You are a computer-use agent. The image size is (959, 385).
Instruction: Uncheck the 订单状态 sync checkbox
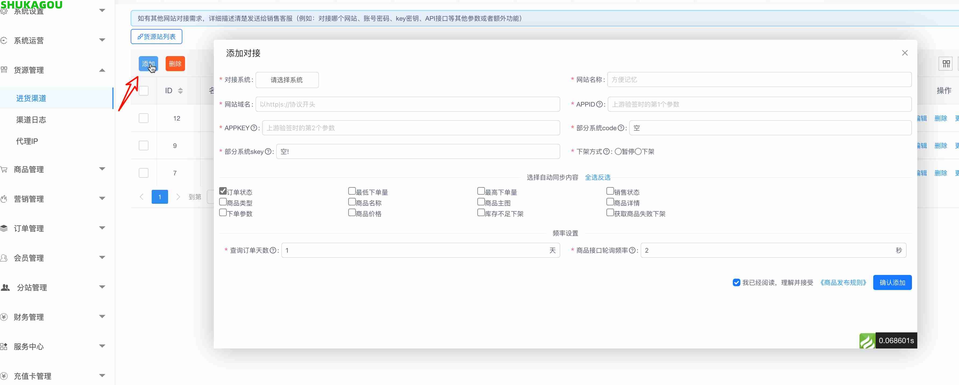(223, 191)
